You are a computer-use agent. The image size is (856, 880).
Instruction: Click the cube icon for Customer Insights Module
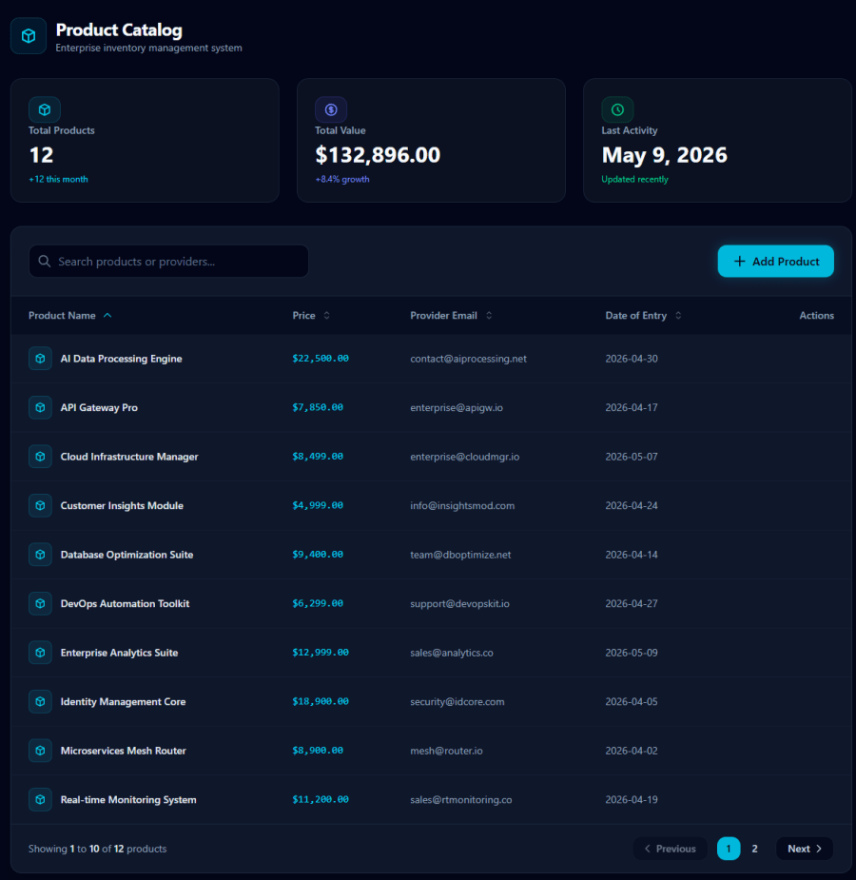(40, 505)
